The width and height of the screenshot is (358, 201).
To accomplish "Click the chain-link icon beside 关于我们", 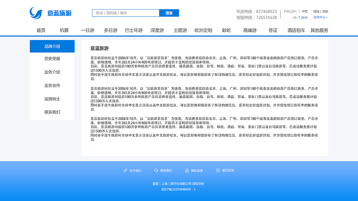I will coord(125,170).
